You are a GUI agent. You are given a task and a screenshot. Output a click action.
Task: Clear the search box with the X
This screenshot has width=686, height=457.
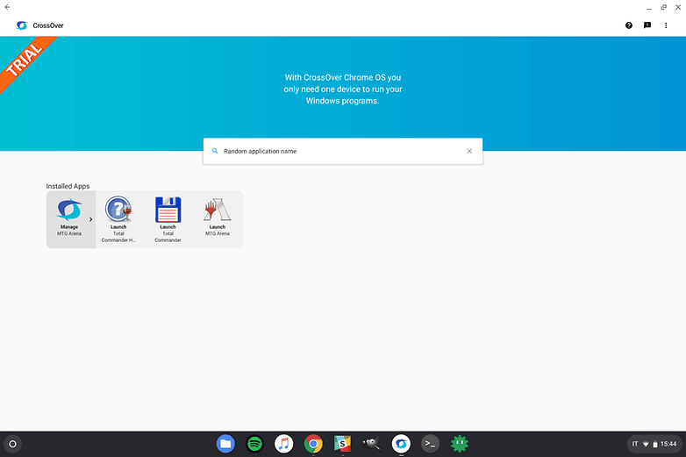click(469, 151)
